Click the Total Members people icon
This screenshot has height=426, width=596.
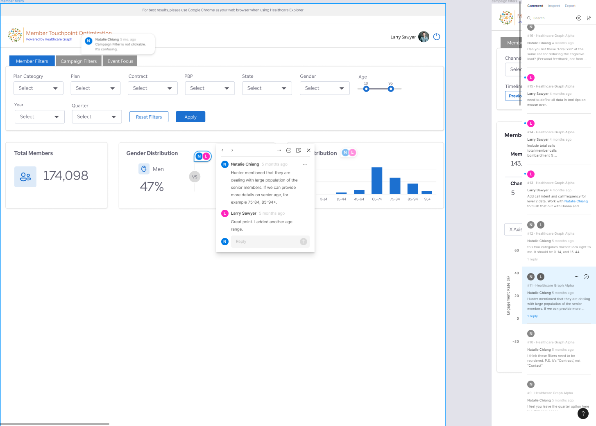coord(25,177)
